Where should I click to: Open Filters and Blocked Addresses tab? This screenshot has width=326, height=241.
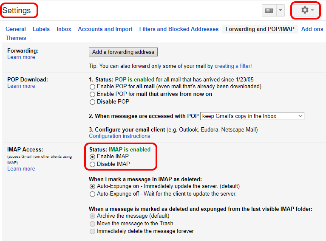click(179, 29)
